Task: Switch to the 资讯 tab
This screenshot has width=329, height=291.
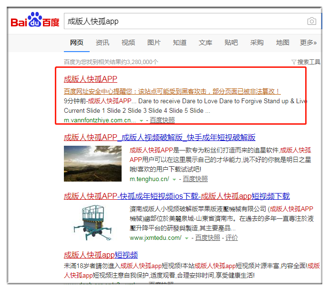Action: (x=103, y=43)
